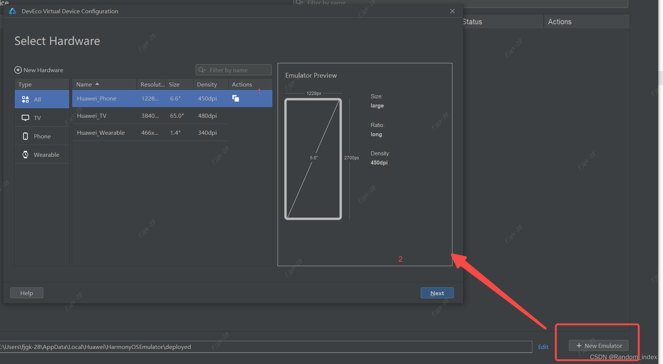
Task: Click the Actions column header in hardware table
Action: (250, 84)
